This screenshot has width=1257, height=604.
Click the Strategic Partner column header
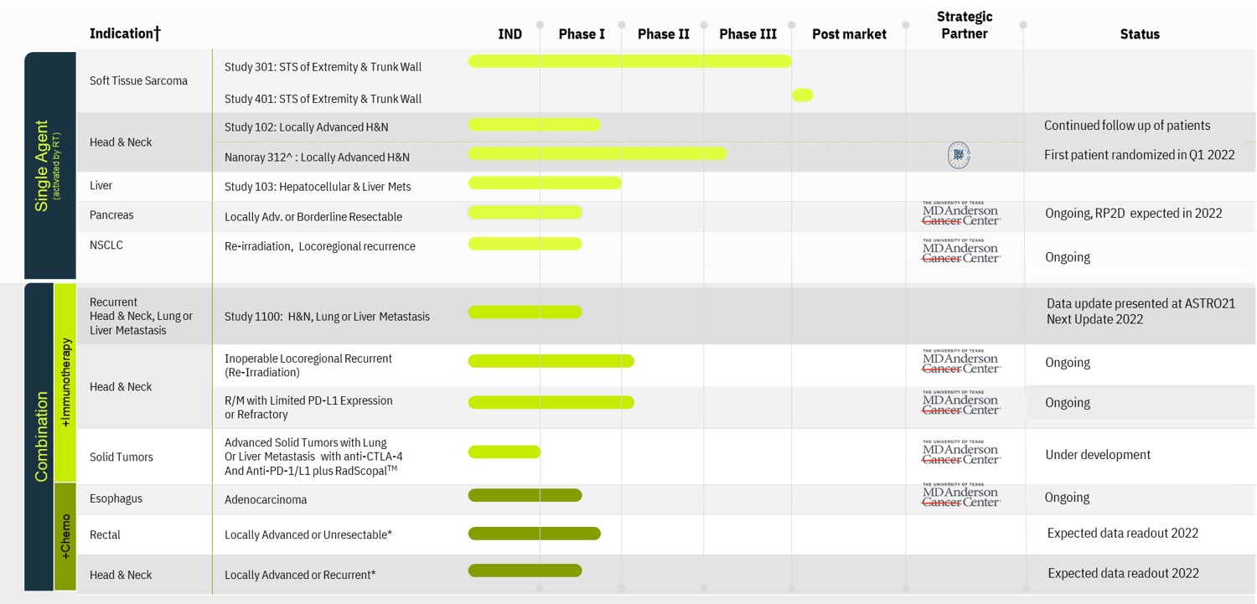click(964, 25)
